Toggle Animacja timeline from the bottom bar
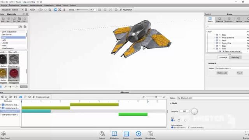Viewport: 249px width, 140px height. pyautogui.click(x=139, y=135)
